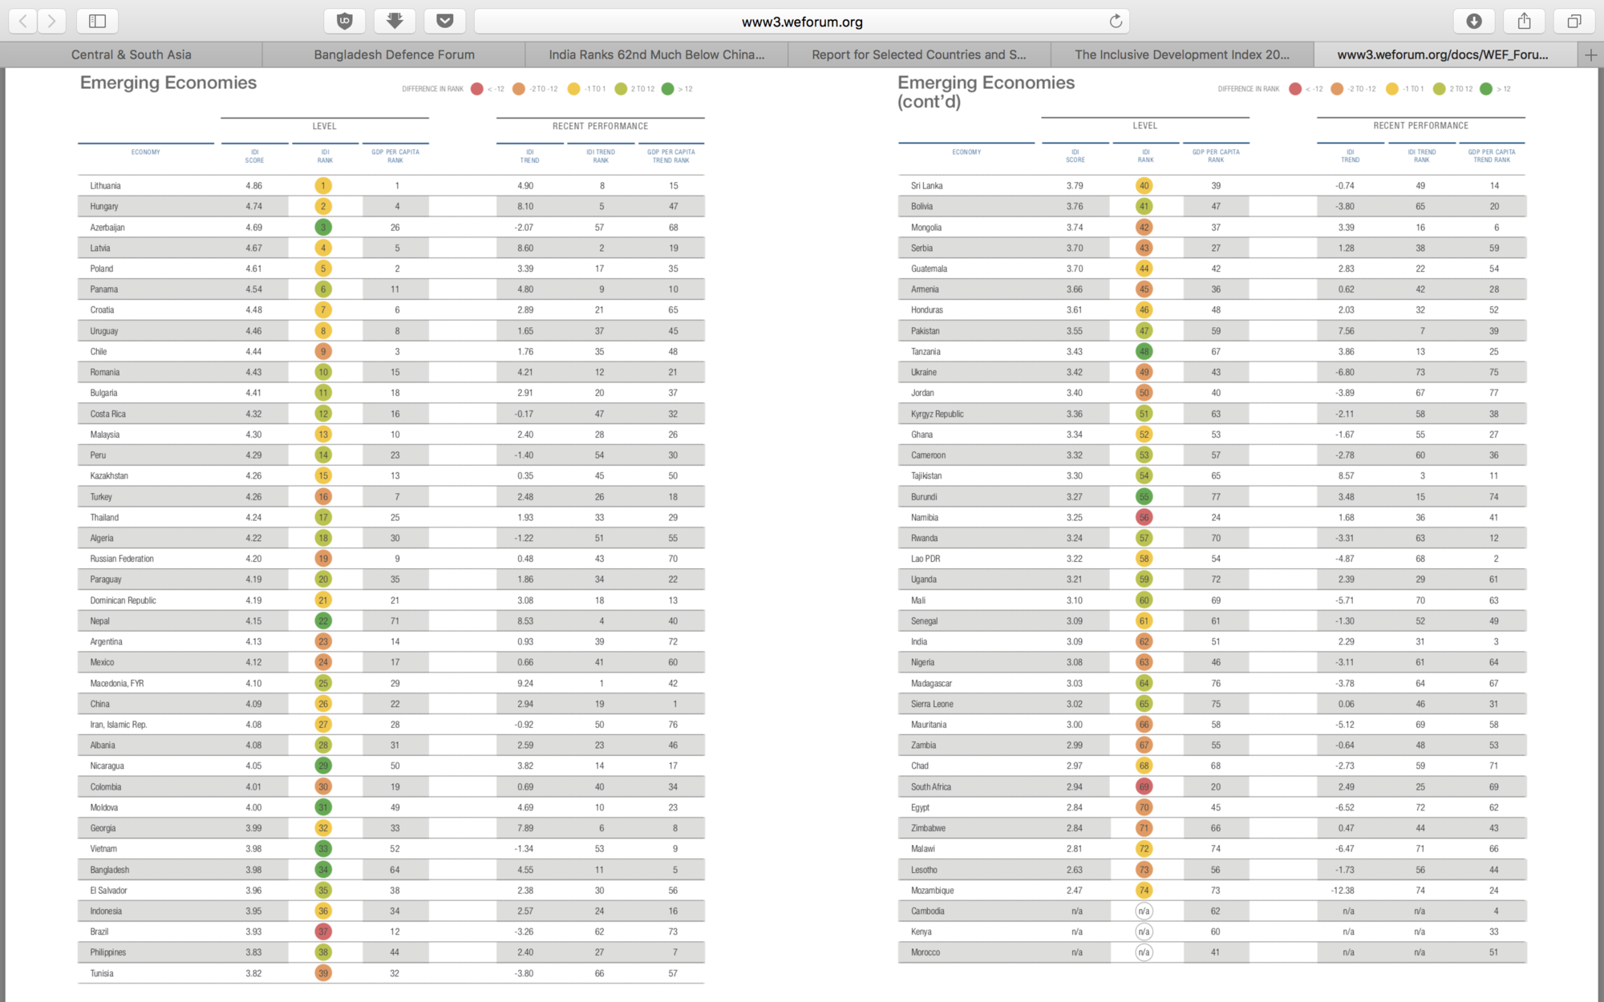Click Sri Lanka's IDI score 3.79
The image size is (1604, 1002).
point(1075,185)
